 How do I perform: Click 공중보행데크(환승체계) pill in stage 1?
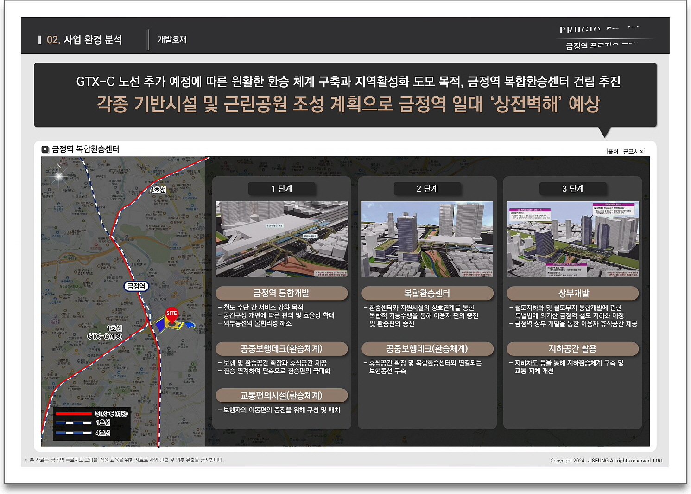pos(282,348)
